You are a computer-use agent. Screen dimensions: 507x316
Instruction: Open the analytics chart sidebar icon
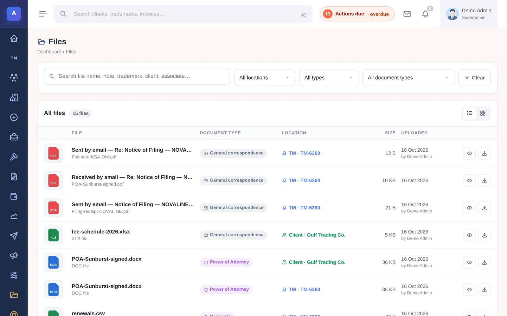[14, 216]
